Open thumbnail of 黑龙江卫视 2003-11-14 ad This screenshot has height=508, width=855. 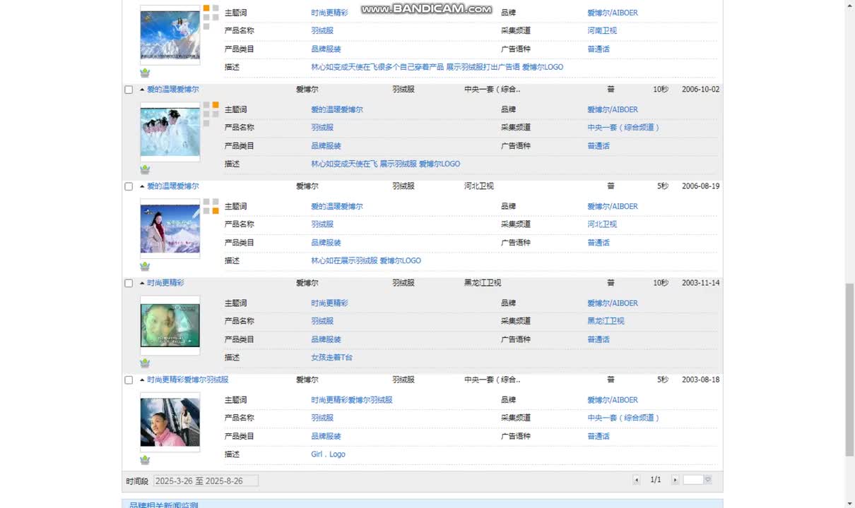click(x=170, y=325)
